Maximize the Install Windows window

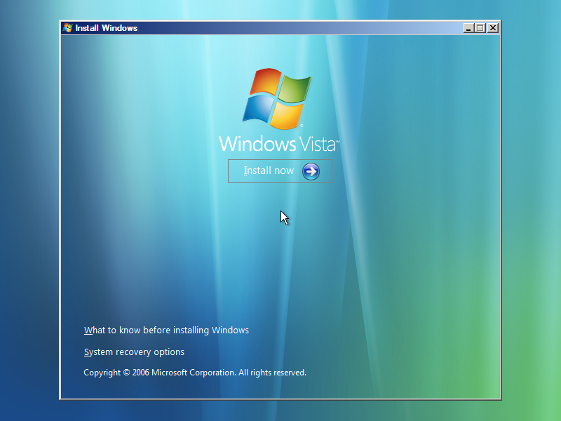tap(480, 28)
